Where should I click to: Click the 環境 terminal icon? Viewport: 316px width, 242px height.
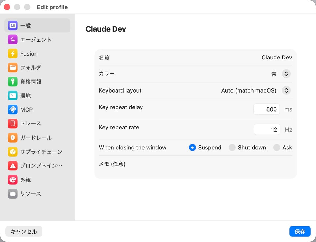point(13,96)
